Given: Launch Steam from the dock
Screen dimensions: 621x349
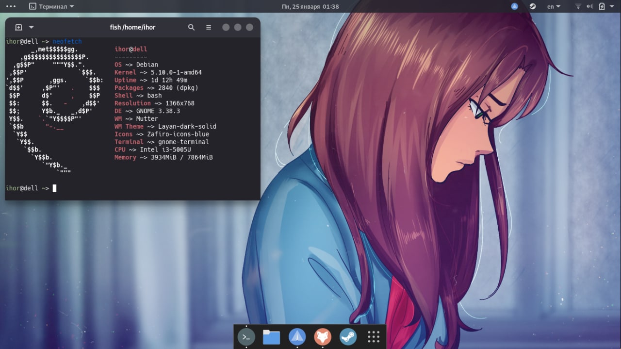Looking at the screenshot, I should tap(348, 337).
